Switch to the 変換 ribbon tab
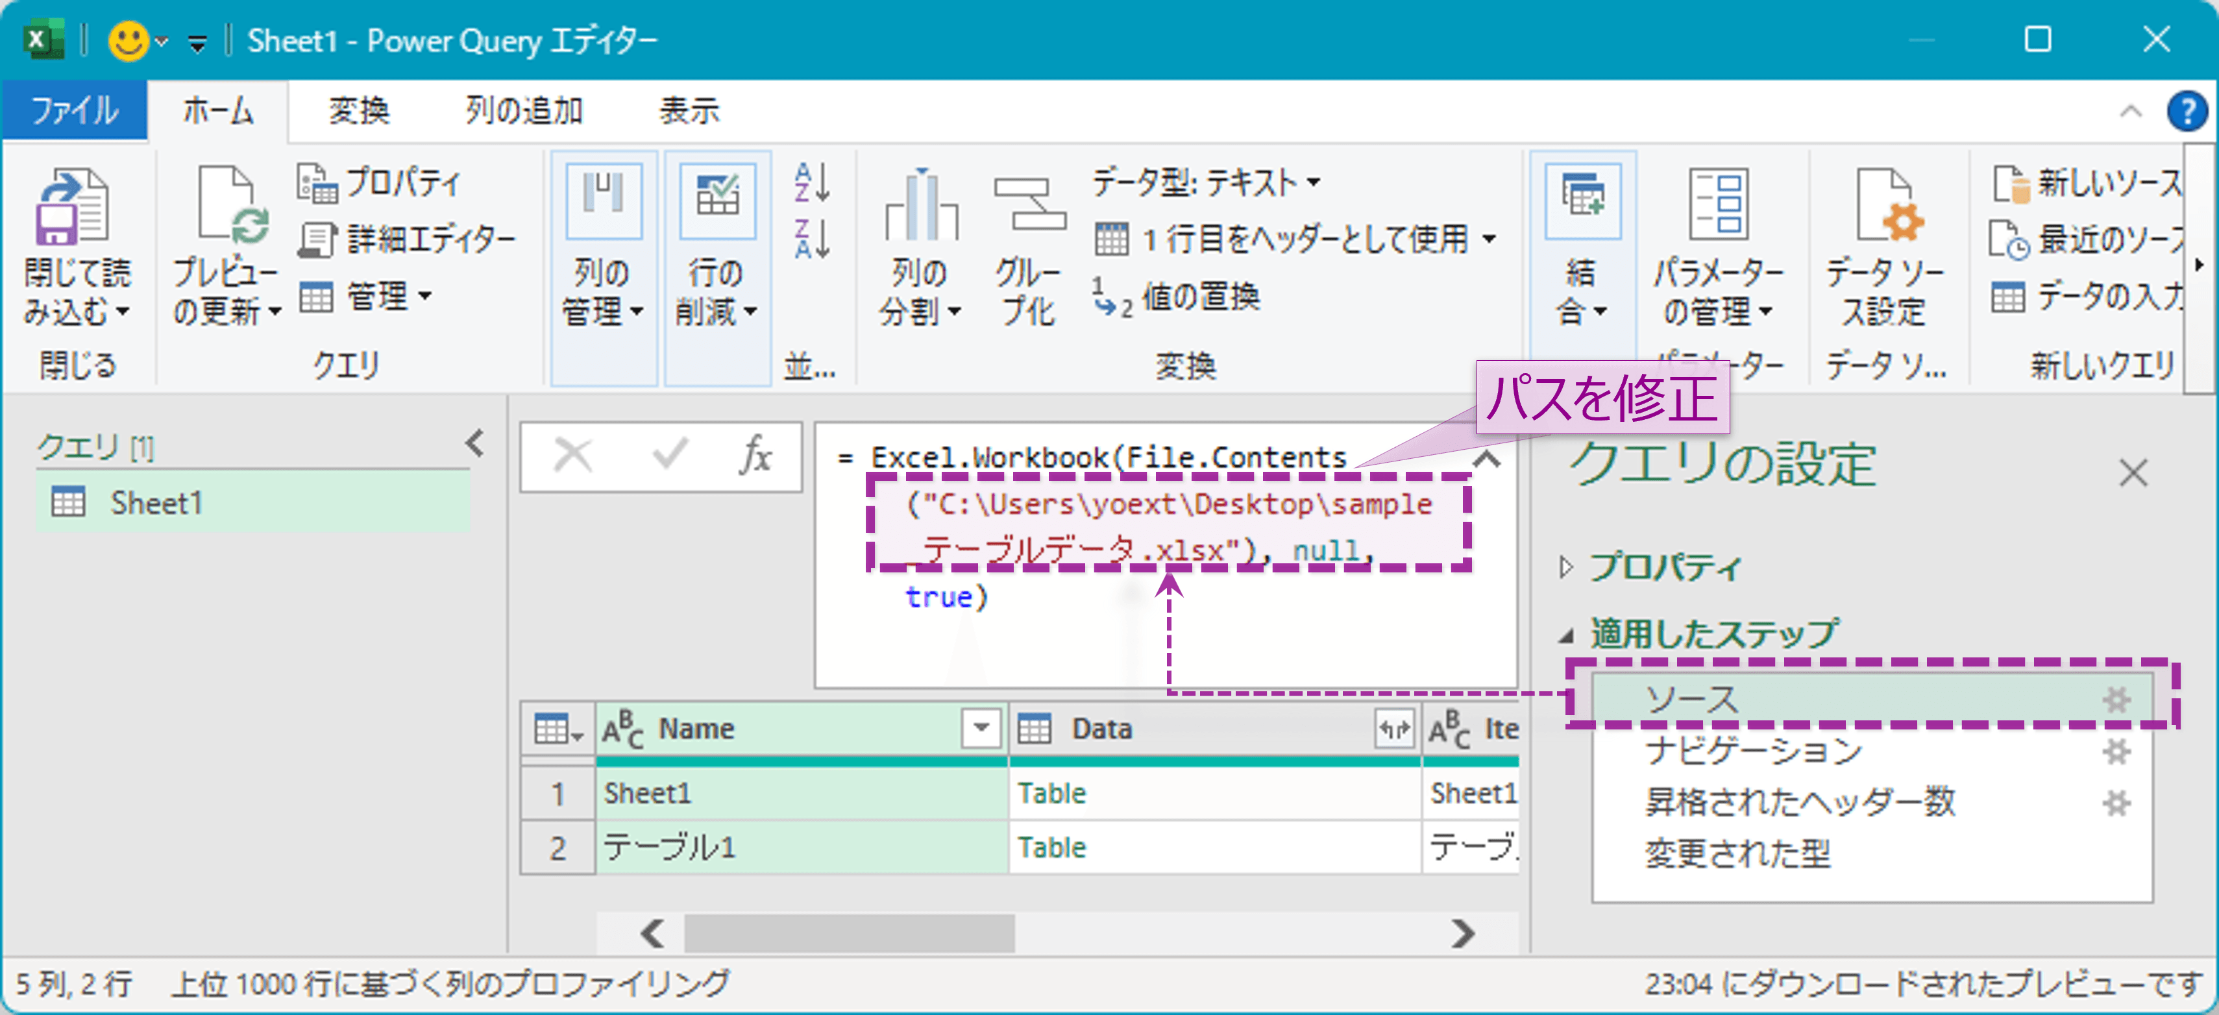The width and height of the screenshot is (2219, 1015). coord(358,110)
